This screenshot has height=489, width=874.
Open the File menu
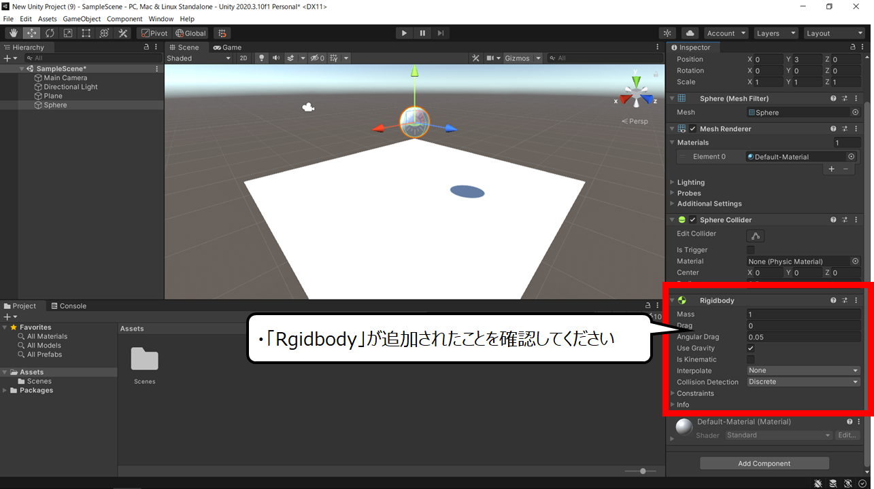(x=8, y=19)
